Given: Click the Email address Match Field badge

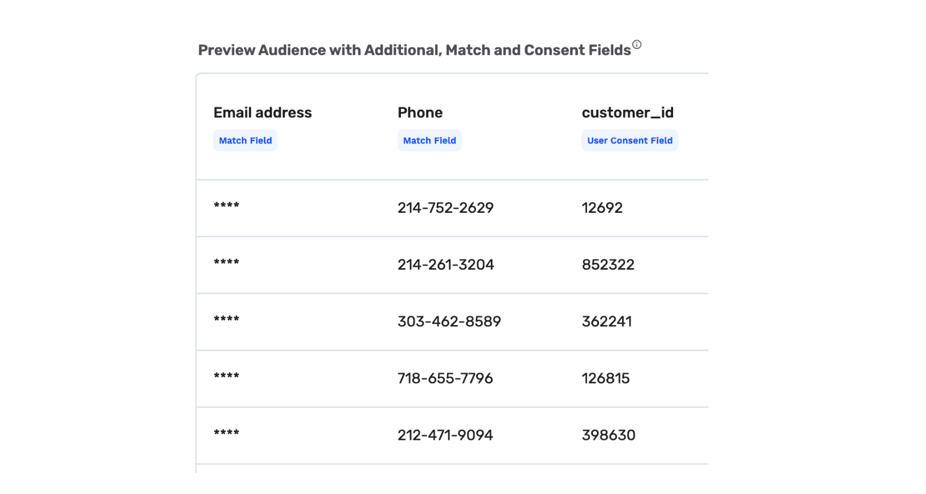Looking at the screenshot, I should pyautogui.click(x=245, y=141).
